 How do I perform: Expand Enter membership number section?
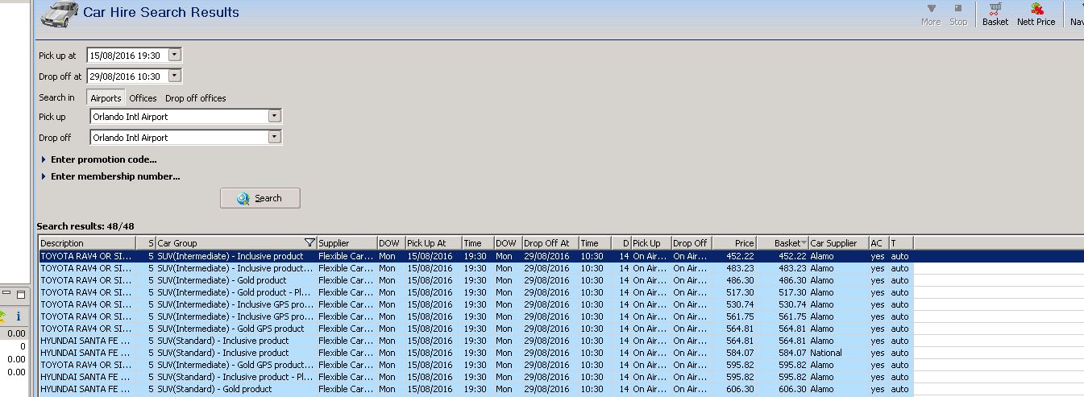pos(44,176)
